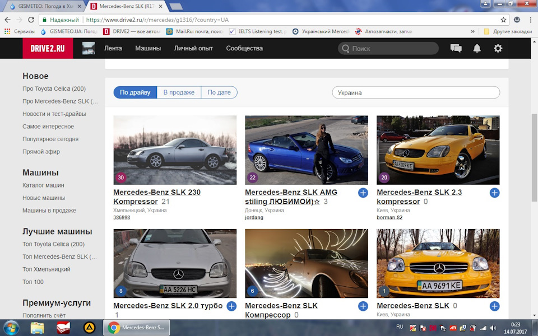Click the browser address bar URL
Viewport: 538px width, 336px height.
tap(157, 20)
